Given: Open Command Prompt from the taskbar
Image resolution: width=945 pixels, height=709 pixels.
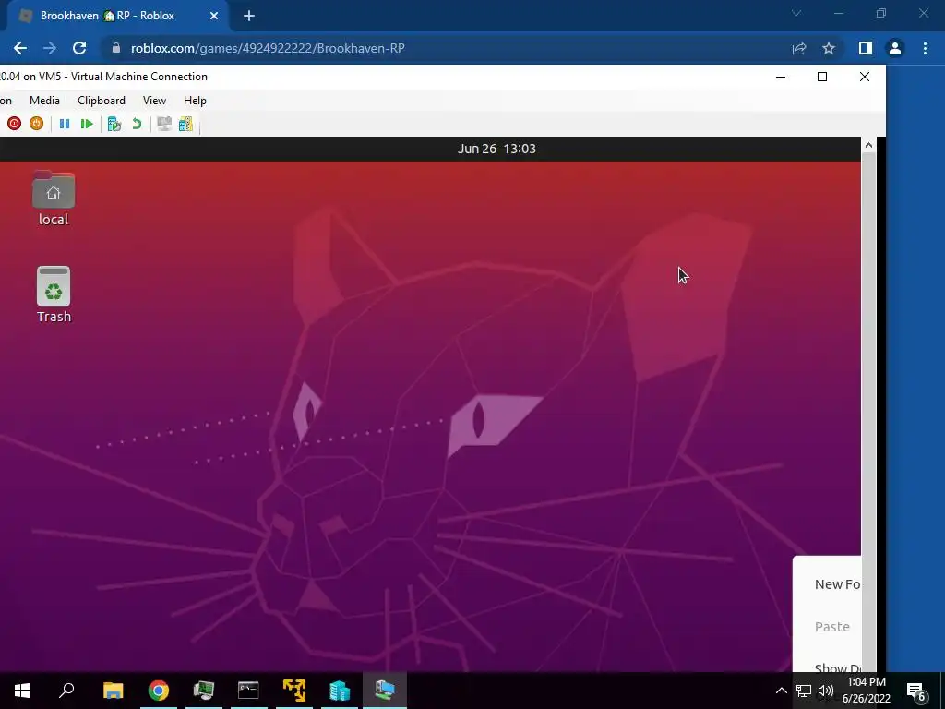Looking at the screenshot, I should pyautogui.click(x=248, y=691).
